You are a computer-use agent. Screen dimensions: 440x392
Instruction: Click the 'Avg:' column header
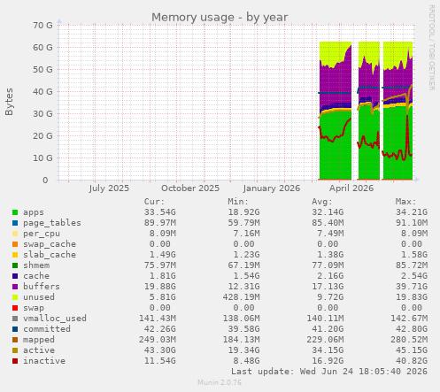322,202
